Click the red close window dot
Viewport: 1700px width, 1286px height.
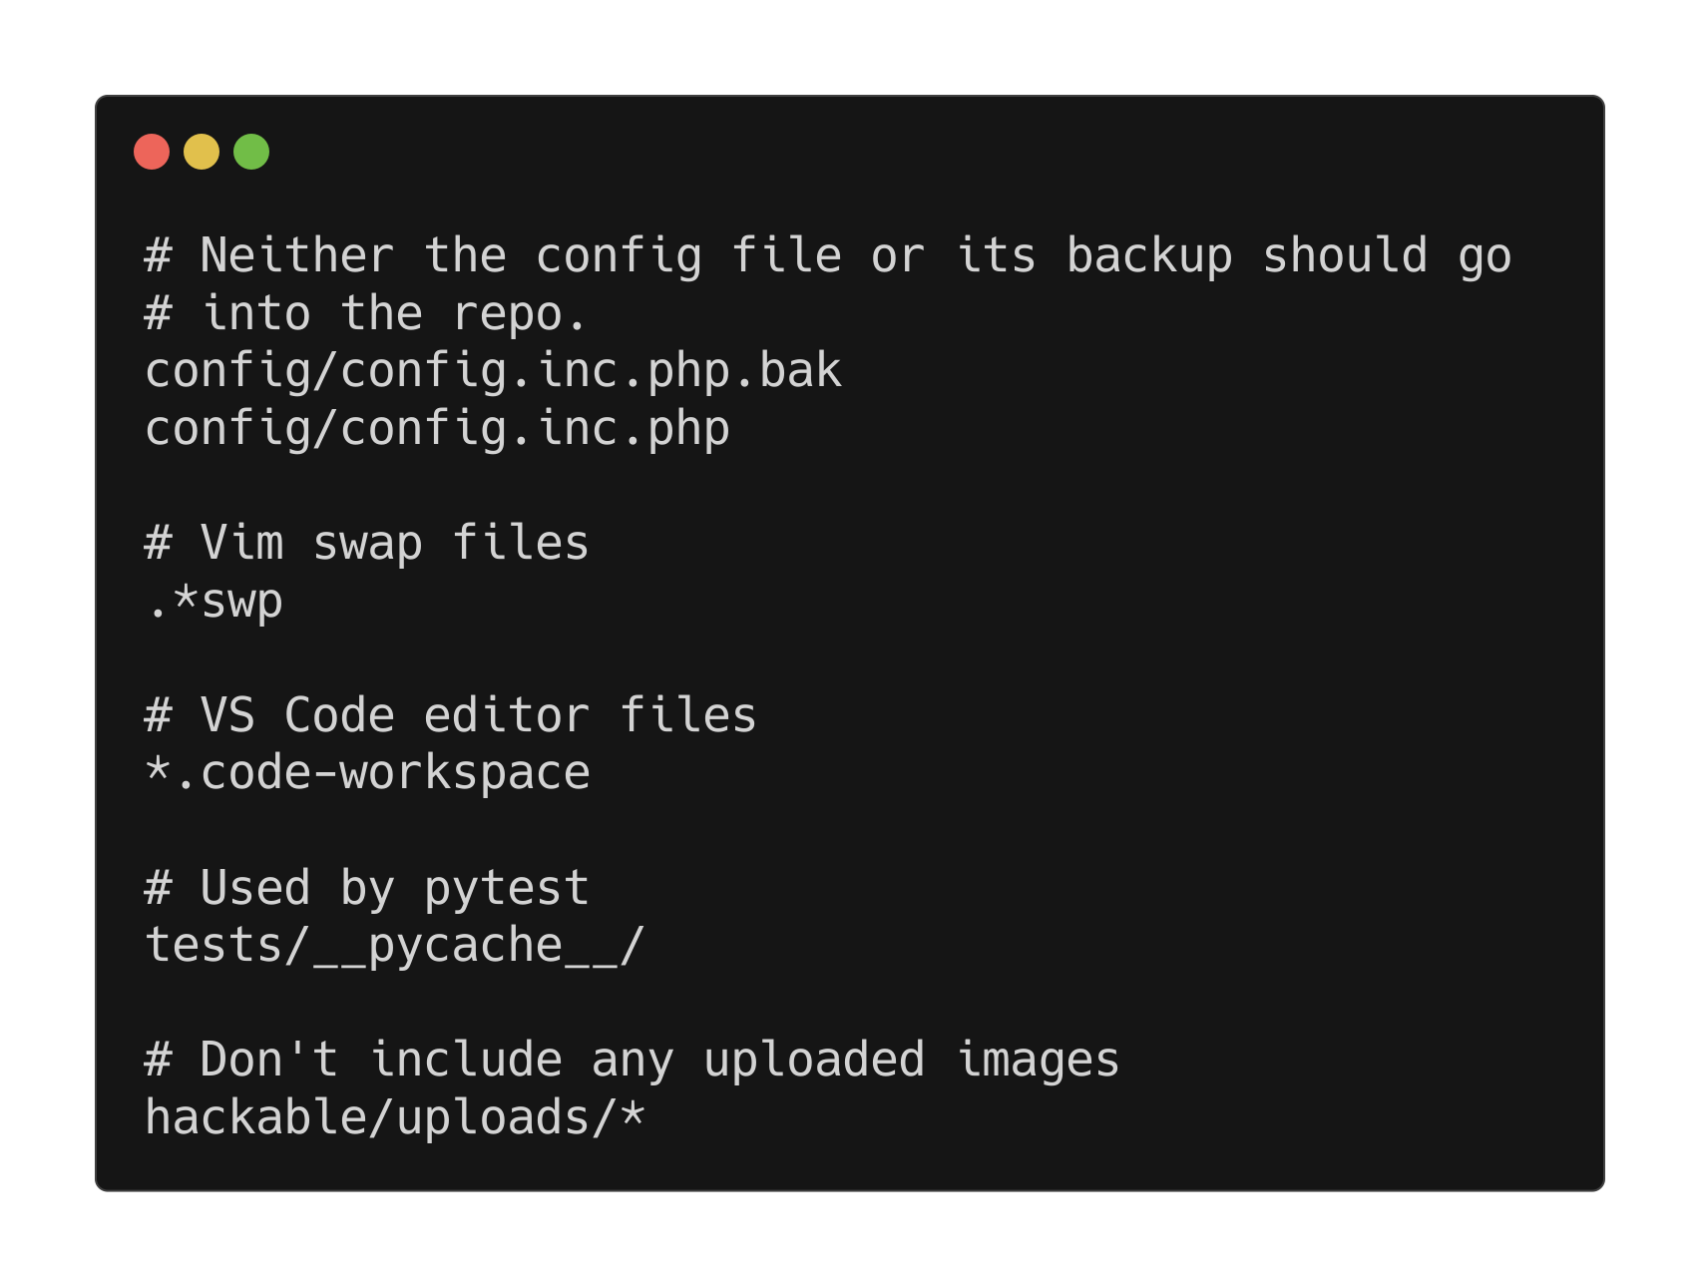pos(152,152)
